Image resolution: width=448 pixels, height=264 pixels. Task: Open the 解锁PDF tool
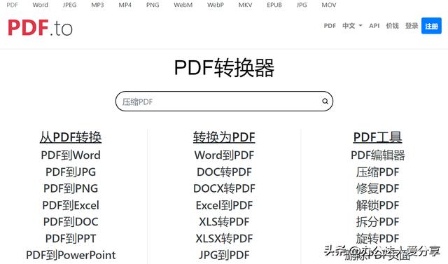(x=378, y=205)
